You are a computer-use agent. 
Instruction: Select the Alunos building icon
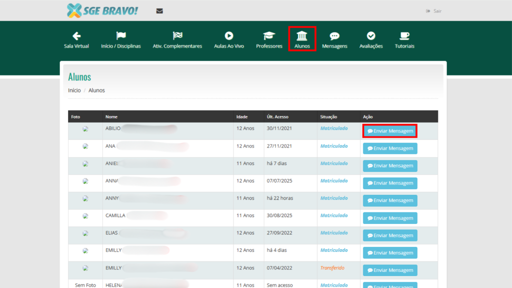coord(302,36)
